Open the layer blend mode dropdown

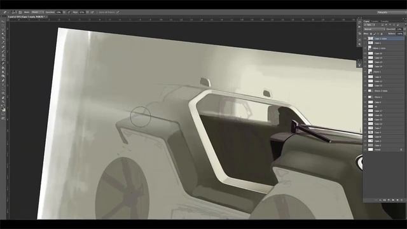click(x=374, y=29)
